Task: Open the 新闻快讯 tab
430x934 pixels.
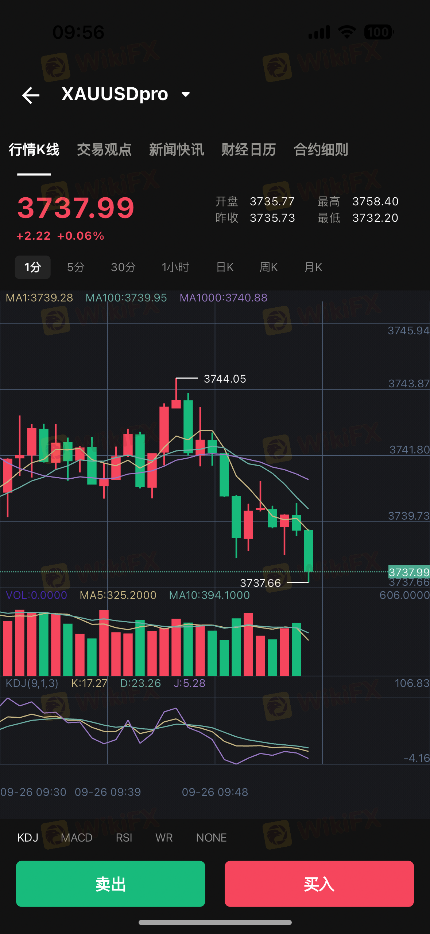Action: point(176,150)
